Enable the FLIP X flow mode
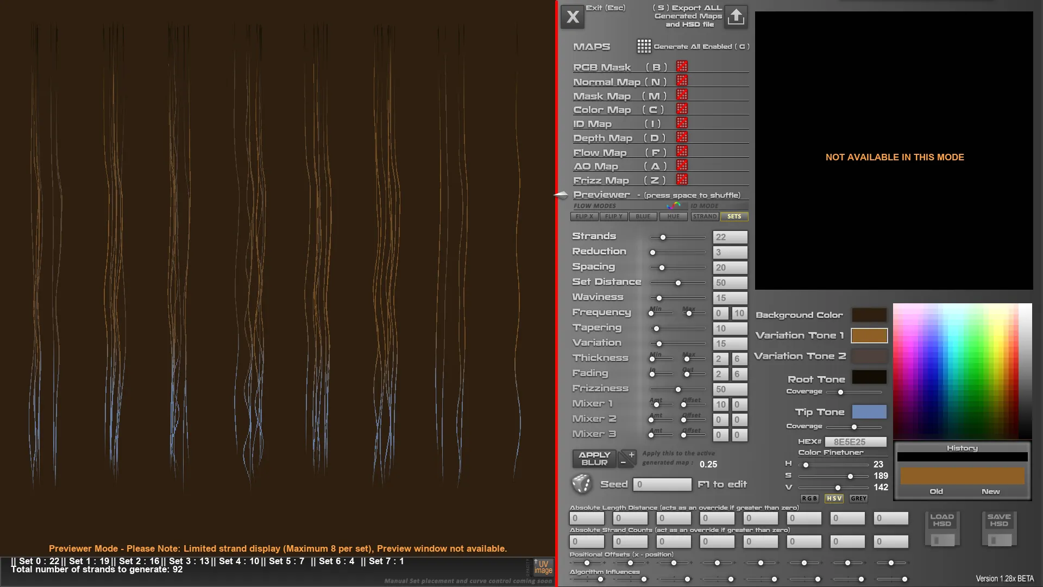This screenshot has width=1043, height=587. pos(585,216)
